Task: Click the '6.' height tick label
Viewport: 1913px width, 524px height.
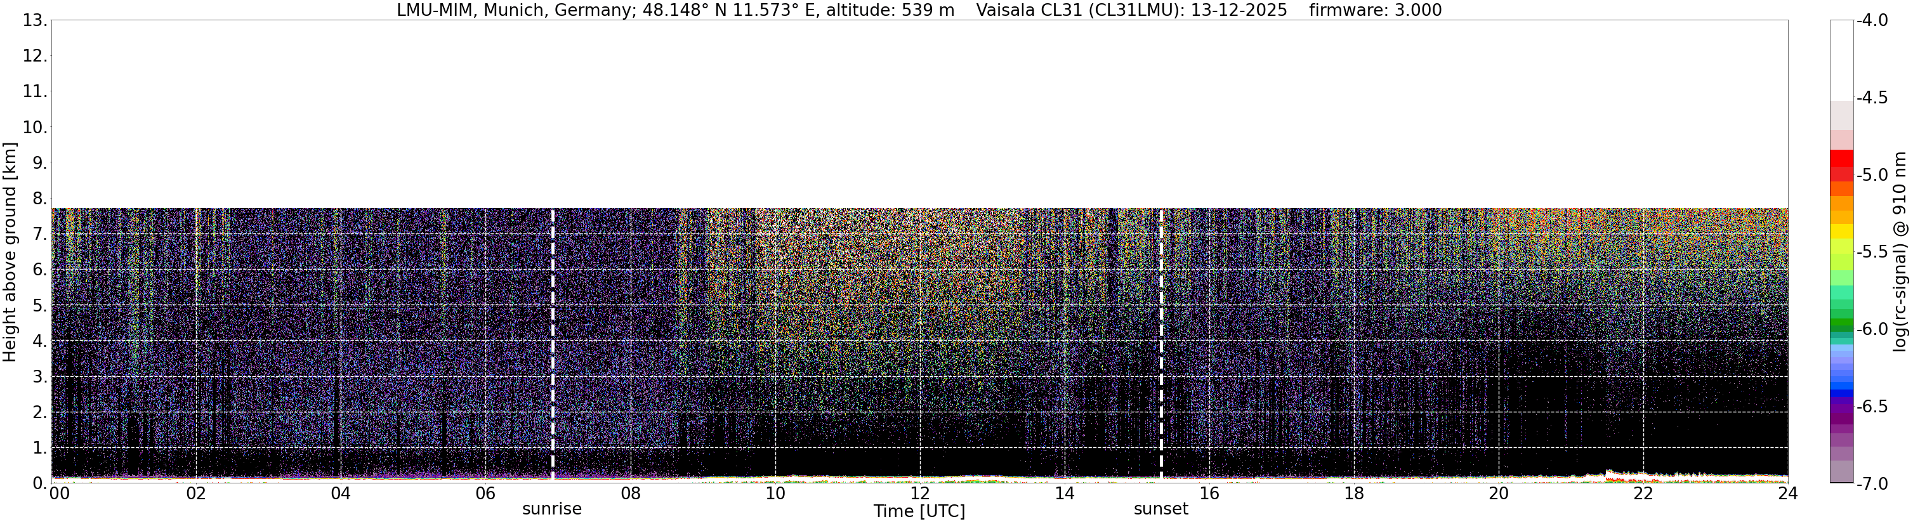Action: 40,270
